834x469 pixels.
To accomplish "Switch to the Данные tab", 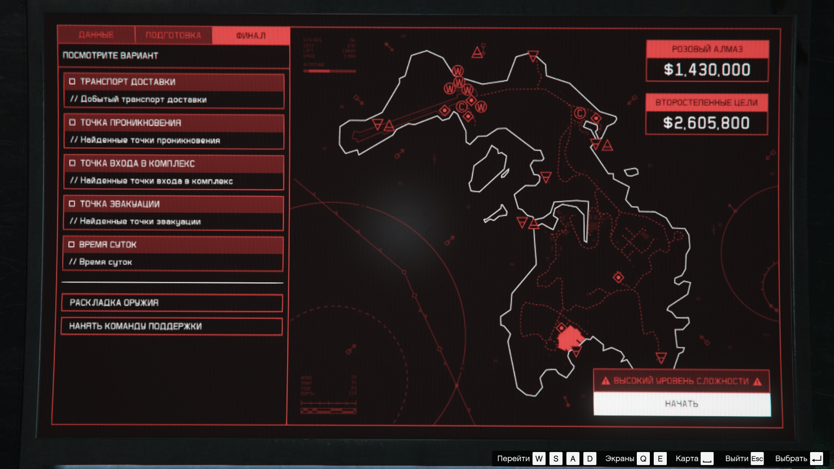I will 96,35.
